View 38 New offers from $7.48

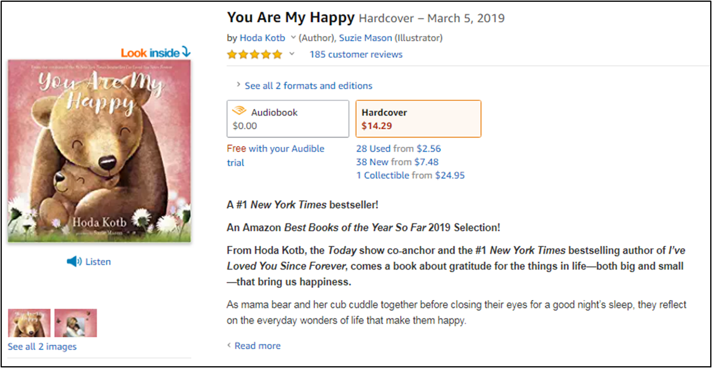[x=397, y=162]
